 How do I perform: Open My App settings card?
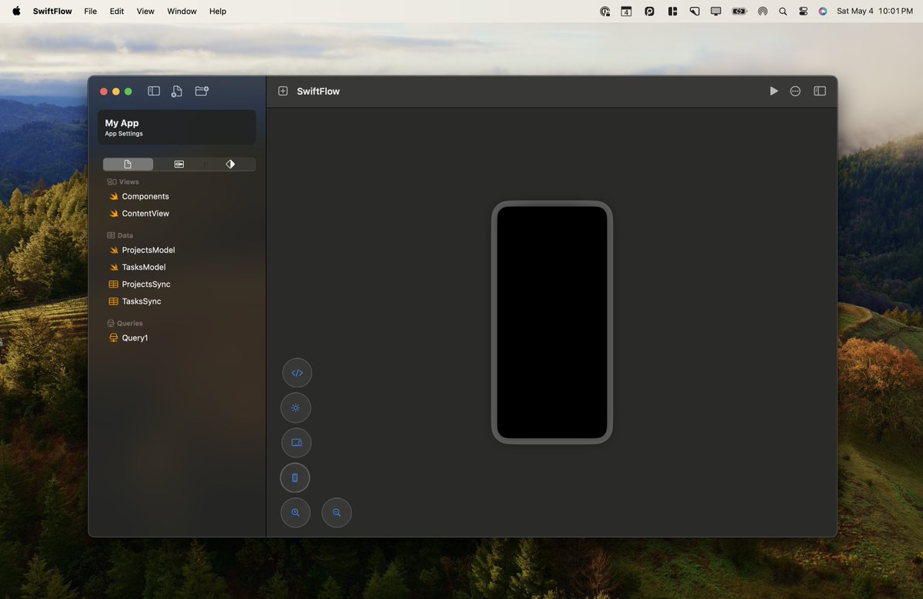click(x=177, y=128)
